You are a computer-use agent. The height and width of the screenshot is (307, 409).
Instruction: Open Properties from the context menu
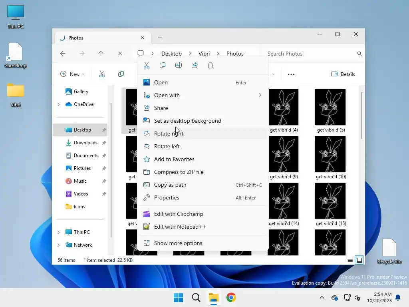(x=203, y=197)
